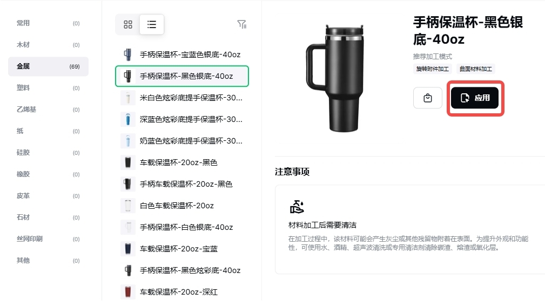The height and width of the screenshot is (307, 545).
Task: Open the 木材 wood category
Action: (x=48, y=45)
